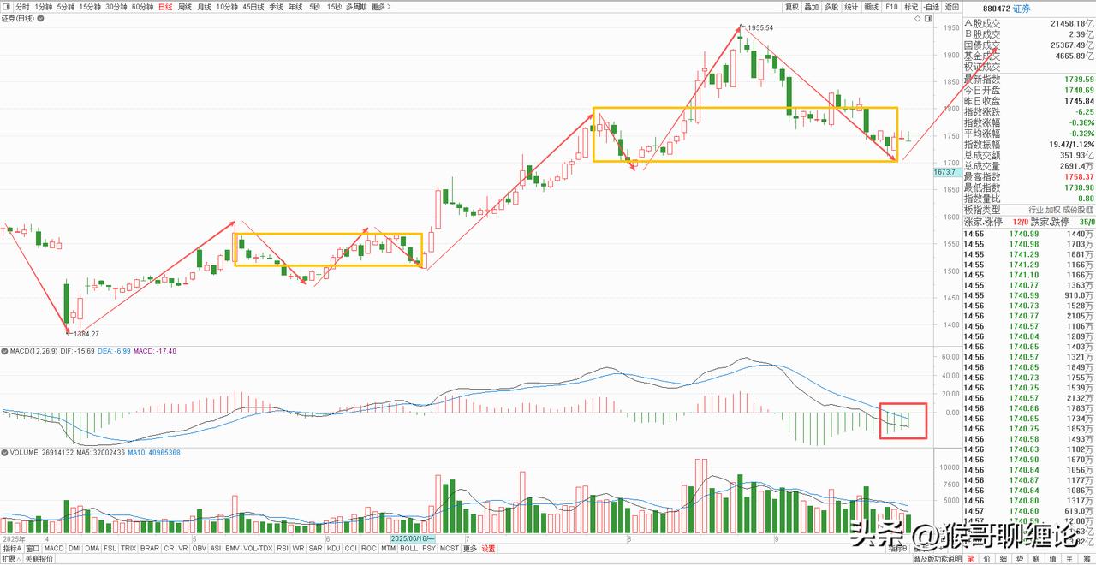
Task: Select the 日线 period
Action: [x=165, y=7]
